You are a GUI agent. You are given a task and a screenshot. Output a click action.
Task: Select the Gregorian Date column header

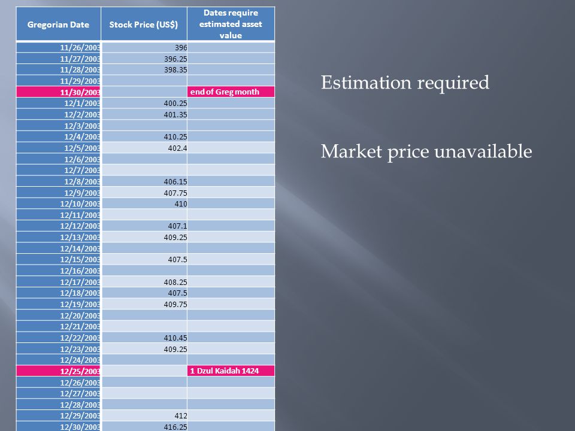pyautogui.click(x=58, y=24)
